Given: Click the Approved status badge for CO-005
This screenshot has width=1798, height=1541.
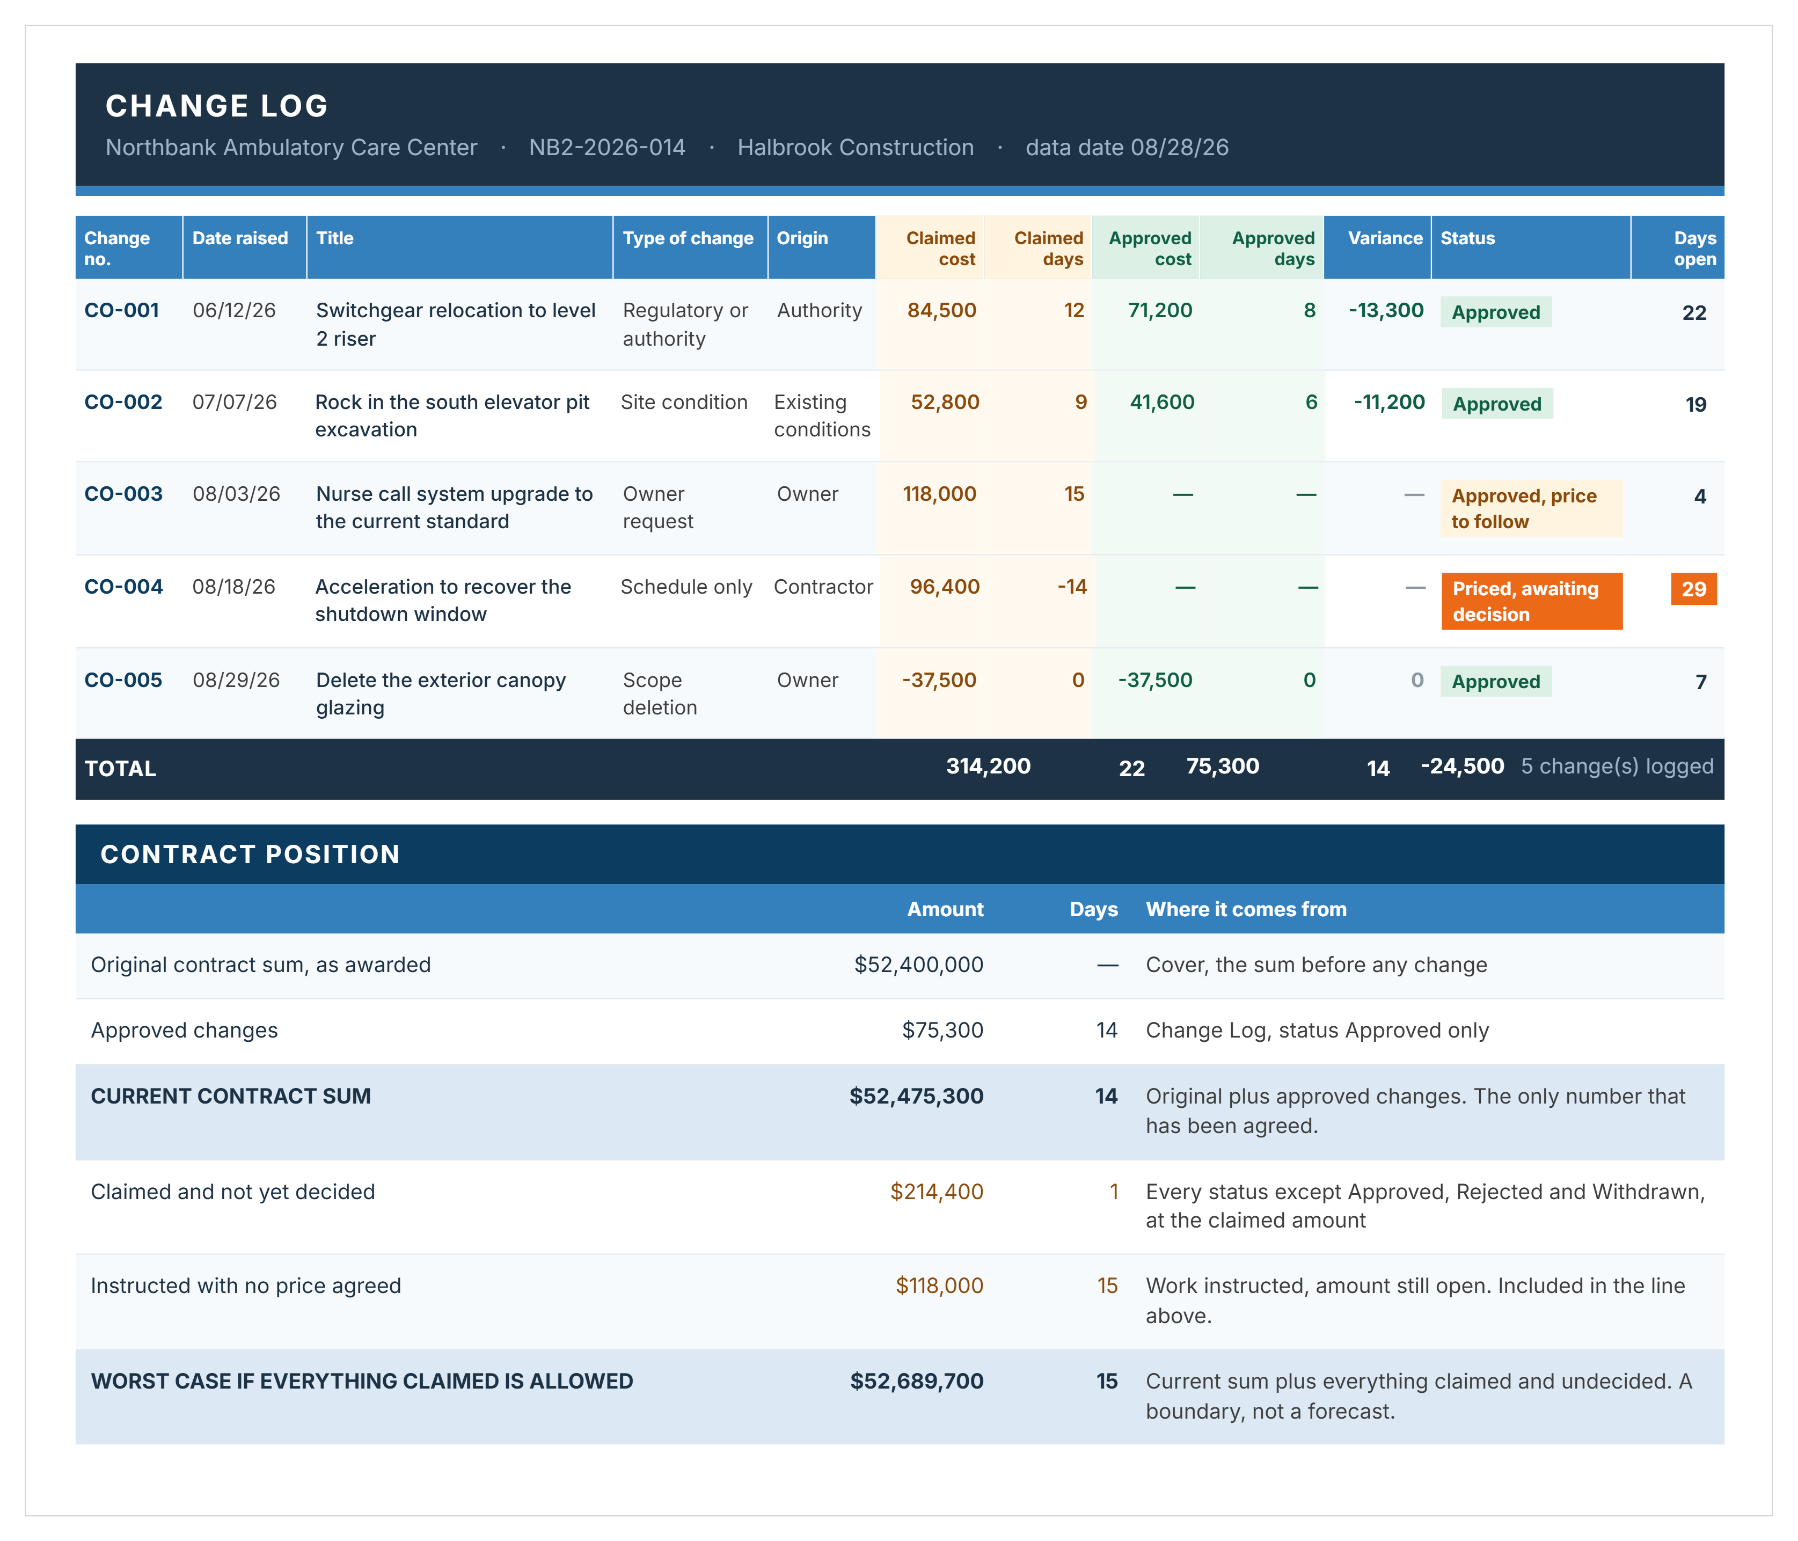Looking at the screenshot, I should point(1496,682).
